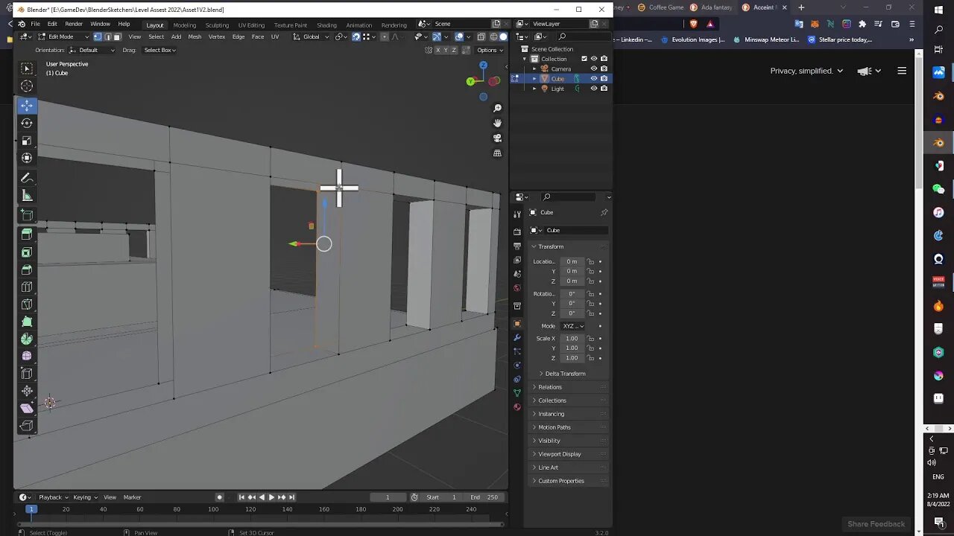The image size is (954, 536).
Task: Toggle camera view icon in viewport
Action: (497, 138)
